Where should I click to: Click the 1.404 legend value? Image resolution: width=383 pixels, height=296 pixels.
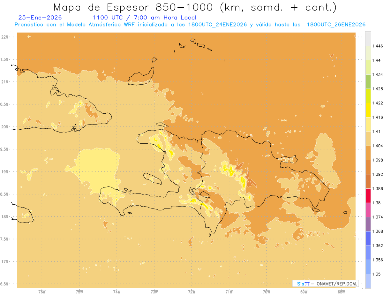(378, 146)
